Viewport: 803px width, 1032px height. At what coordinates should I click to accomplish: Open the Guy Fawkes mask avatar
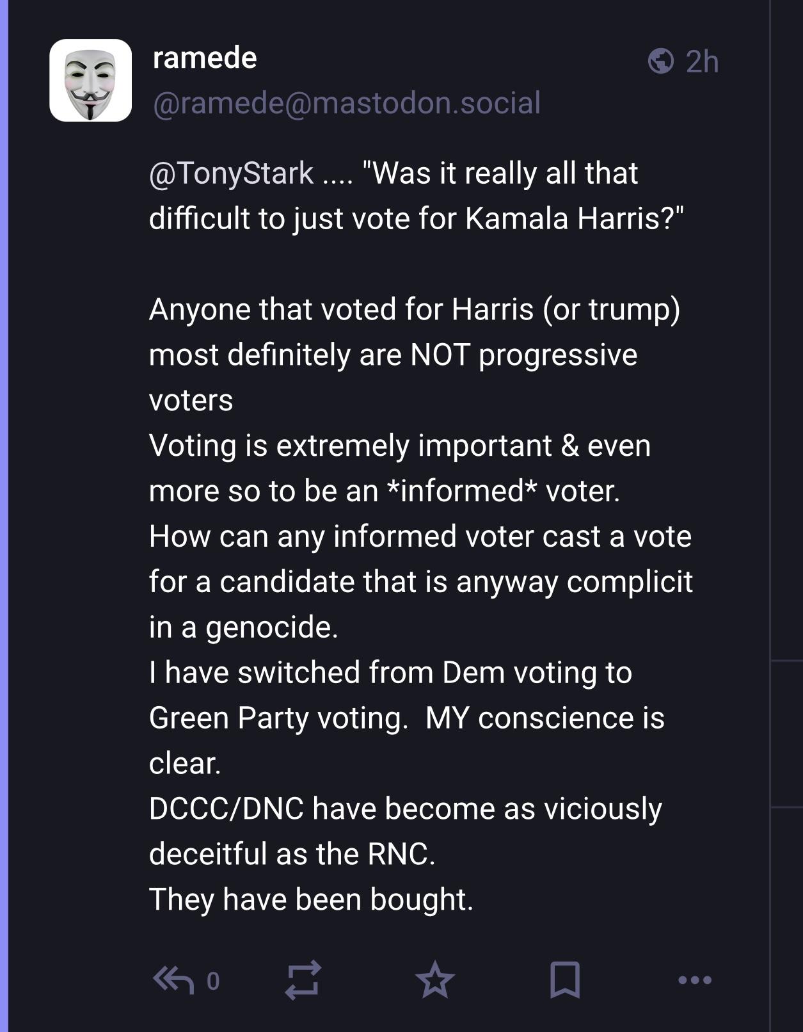click(x=91, y=81)
